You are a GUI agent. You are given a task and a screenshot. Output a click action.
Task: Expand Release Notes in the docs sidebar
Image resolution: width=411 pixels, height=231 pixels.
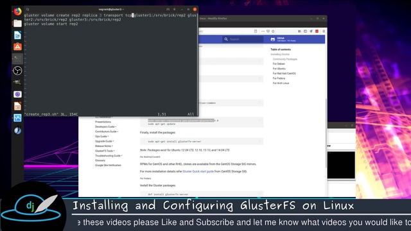[104, 146]
